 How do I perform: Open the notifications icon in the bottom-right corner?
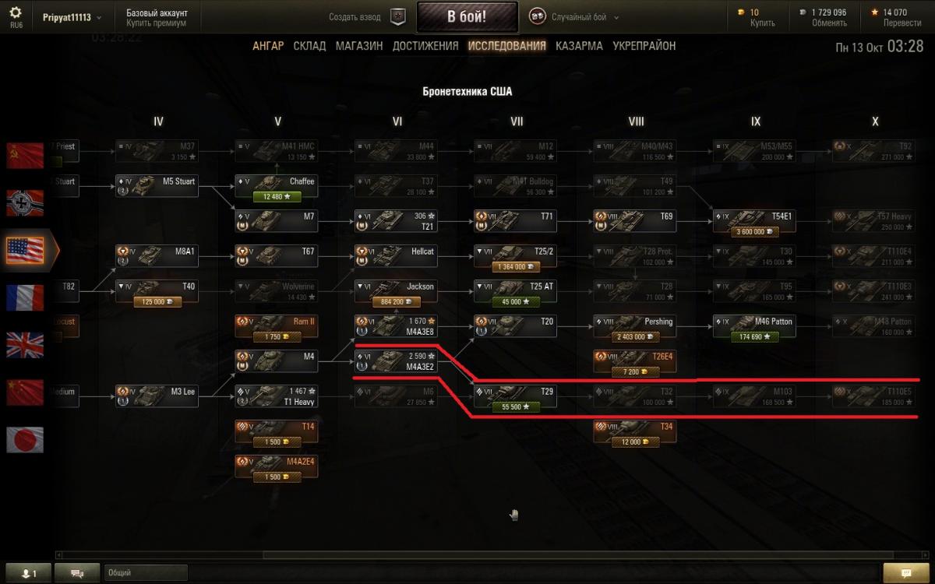pyautogui.click(x=907, y=573)
